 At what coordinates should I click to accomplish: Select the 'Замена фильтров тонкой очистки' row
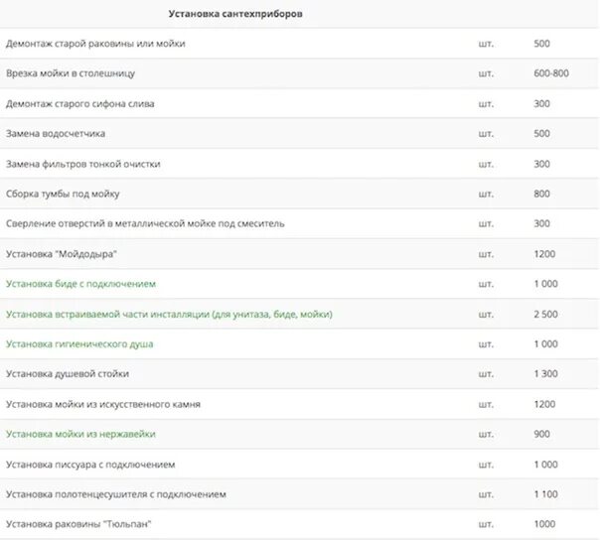300,164
